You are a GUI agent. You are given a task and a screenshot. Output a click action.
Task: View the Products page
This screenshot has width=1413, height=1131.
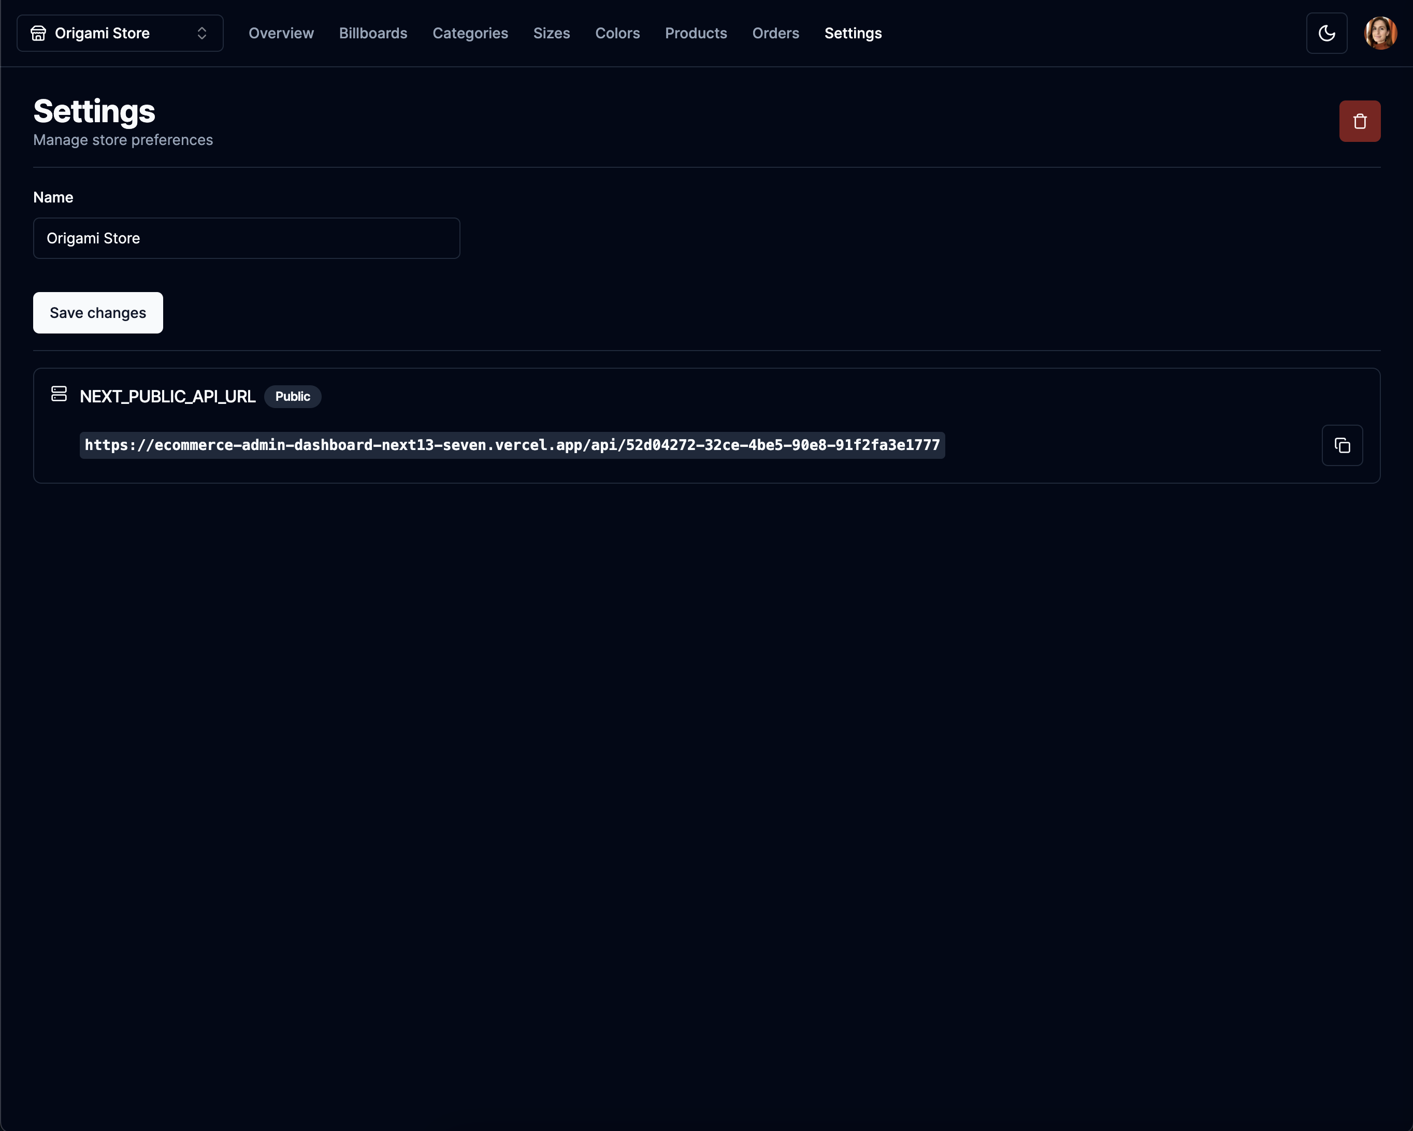(x=695, y=34)
